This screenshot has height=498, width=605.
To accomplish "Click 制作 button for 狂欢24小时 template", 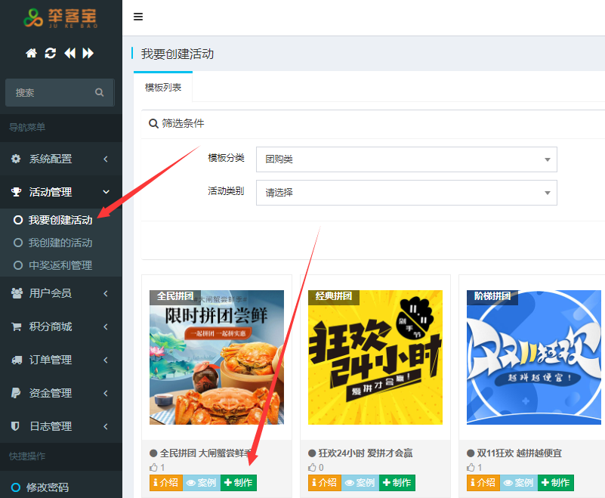I will point(397,483).
